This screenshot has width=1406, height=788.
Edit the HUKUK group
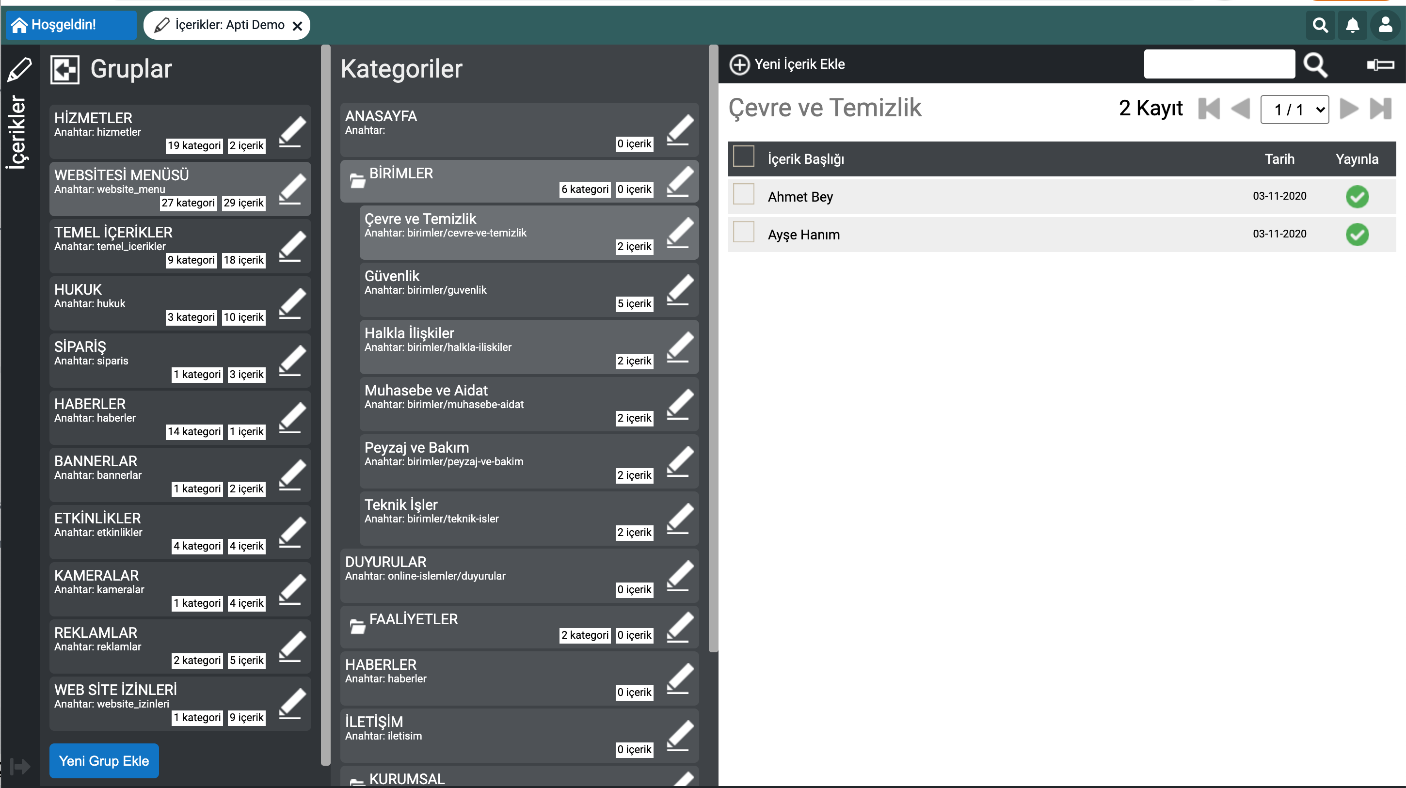point(292,303)
